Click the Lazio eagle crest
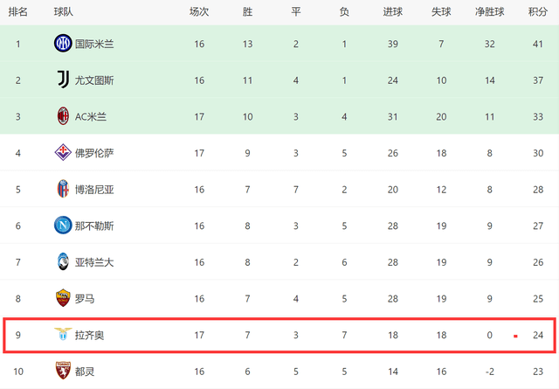 pos(63,335)
